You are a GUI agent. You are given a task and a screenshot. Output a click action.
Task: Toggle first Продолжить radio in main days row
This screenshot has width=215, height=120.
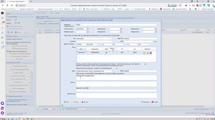point(95,29)
